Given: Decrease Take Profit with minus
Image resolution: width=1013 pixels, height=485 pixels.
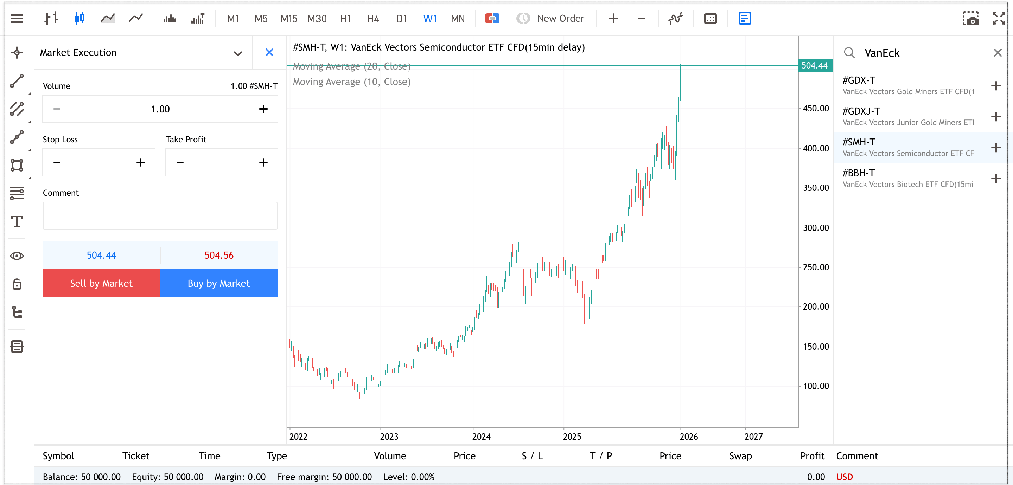Looking at the screenshot, I should (x=180, y=162).
